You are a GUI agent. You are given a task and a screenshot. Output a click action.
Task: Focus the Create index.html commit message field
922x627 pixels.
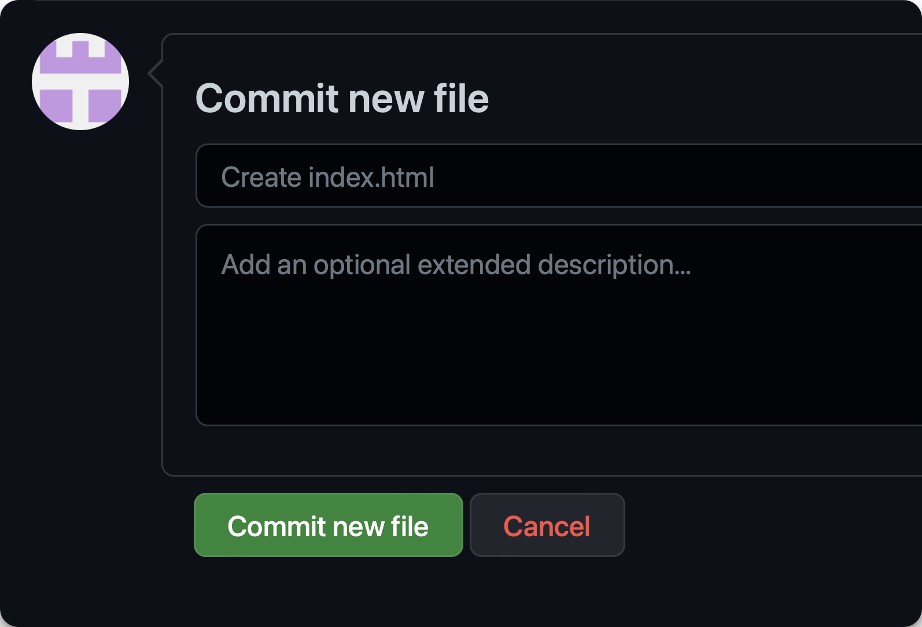(x=558, y=176)
